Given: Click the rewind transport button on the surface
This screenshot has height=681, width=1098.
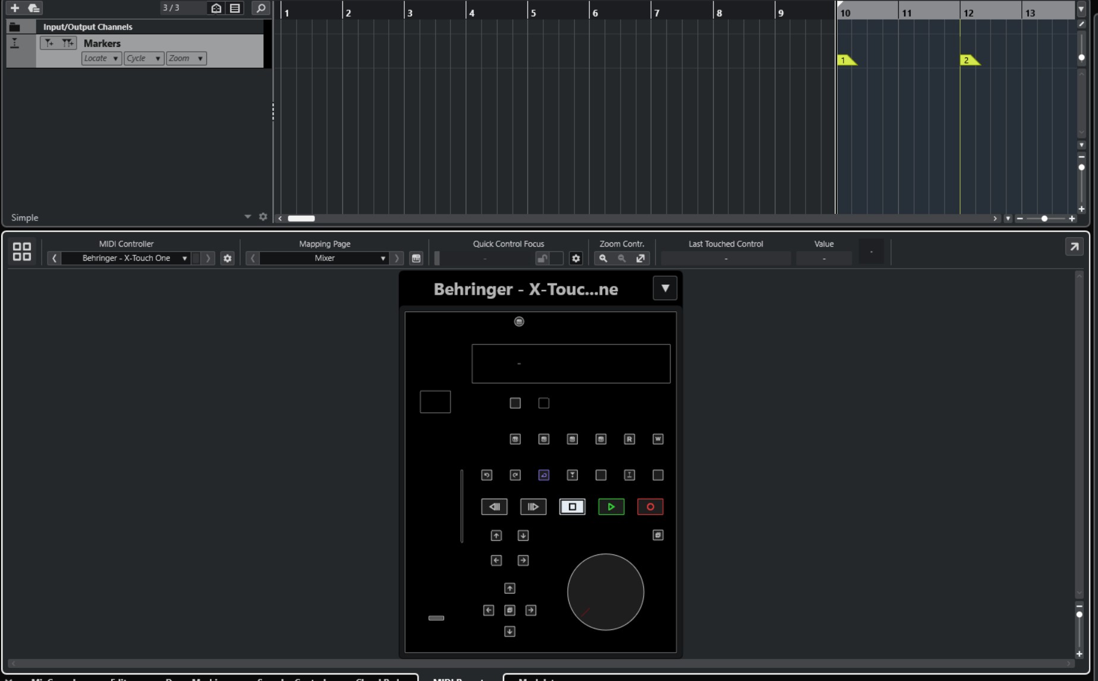Looking at the screenshot, I should pyautogui.click(x=495, y=507).
